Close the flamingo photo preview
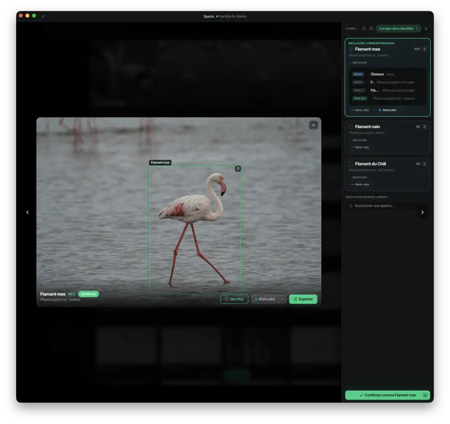The image size is (450, 424). (x=313, y=125)
